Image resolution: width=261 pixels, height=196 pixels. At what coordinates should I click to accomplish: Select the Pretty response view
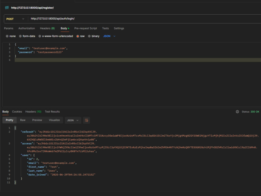9,120
